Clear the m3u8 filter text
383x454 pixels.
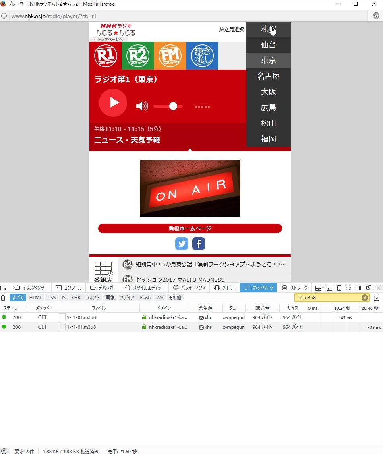365,298
